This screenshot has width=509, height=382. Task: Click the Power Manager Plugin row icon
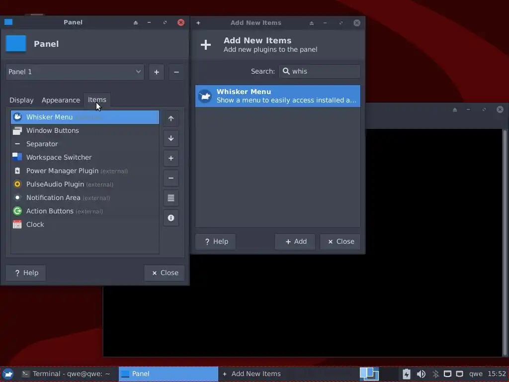[17, 171]
